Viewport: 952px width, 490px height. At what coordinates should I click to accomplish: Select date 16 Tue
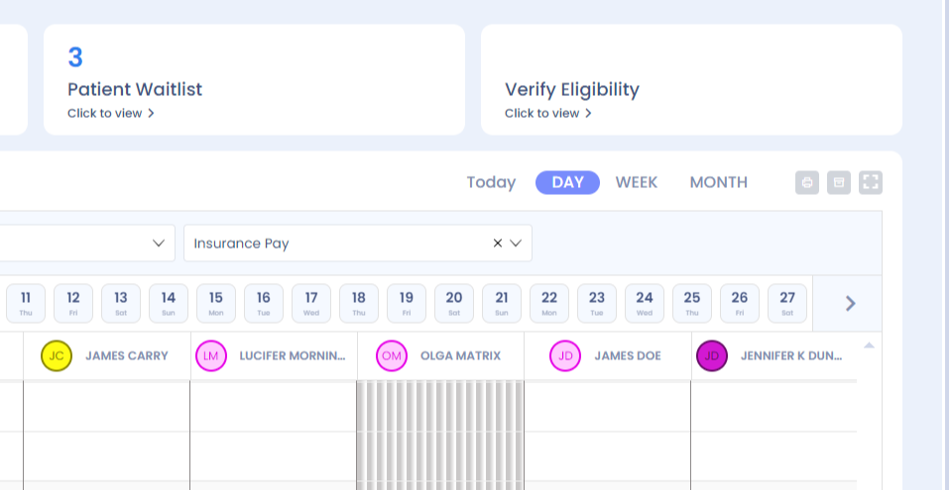[x=264, y=303]
